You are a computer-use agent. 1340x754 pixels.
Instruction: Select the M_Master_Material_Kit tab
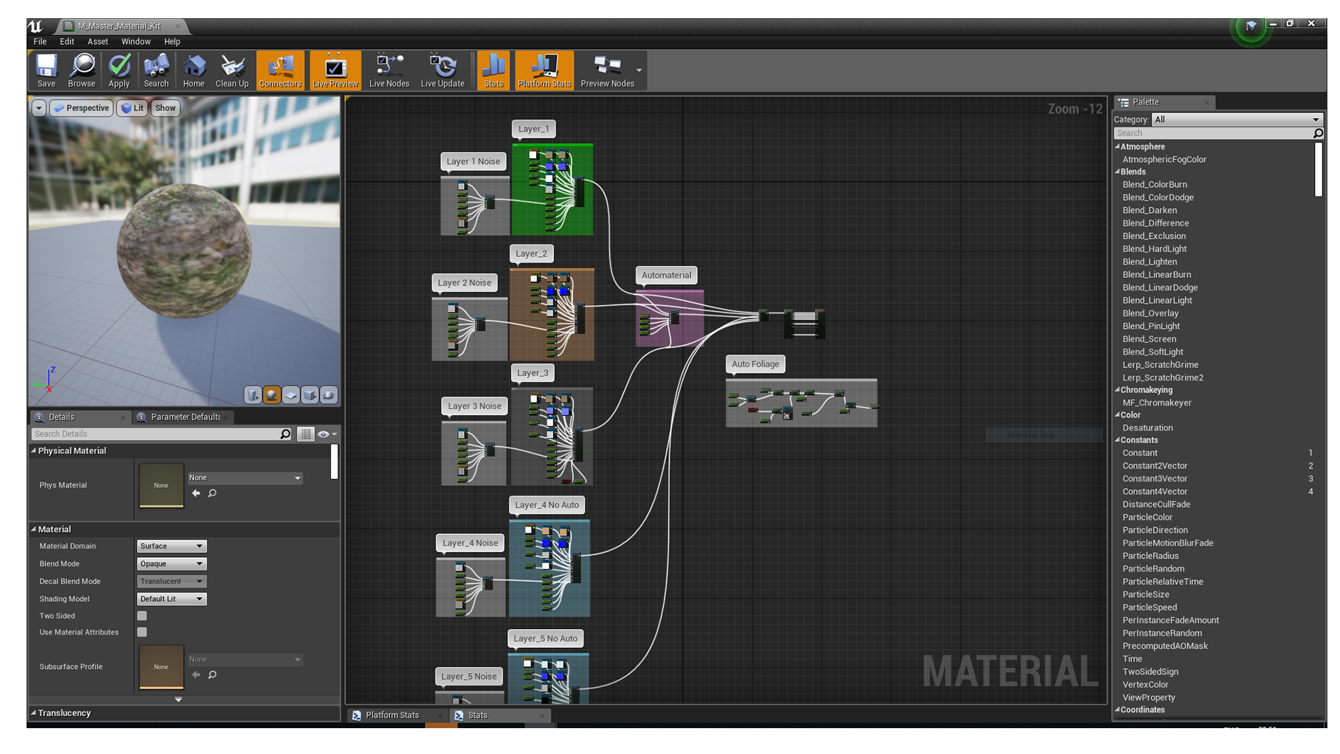[x=119, y=26]
